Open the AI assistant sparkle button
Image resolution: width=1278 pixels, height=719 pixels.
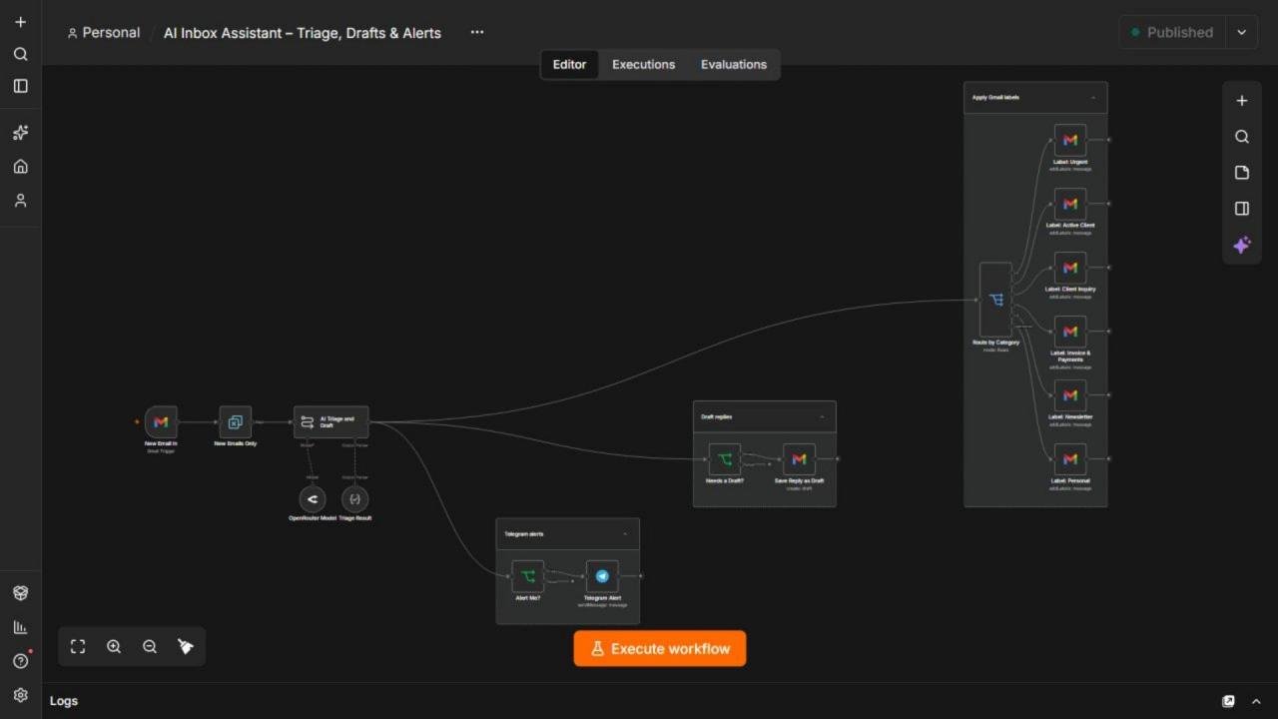[x=1242, y=245]
